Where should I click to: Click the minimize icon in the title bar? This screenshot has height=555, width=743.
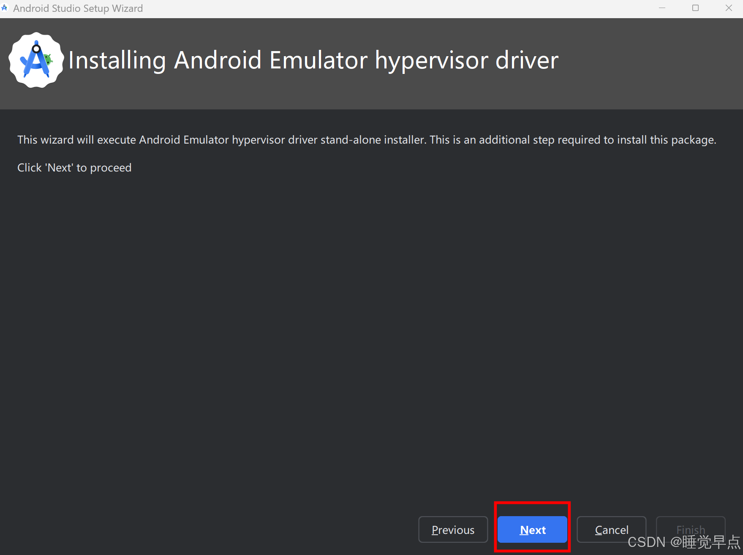click(662, 8)
